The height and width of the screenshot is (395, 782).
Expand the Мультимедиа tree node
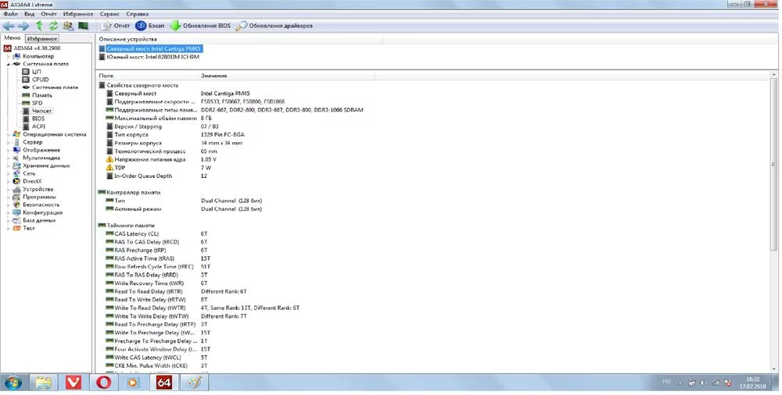click(x=8, y=158)
